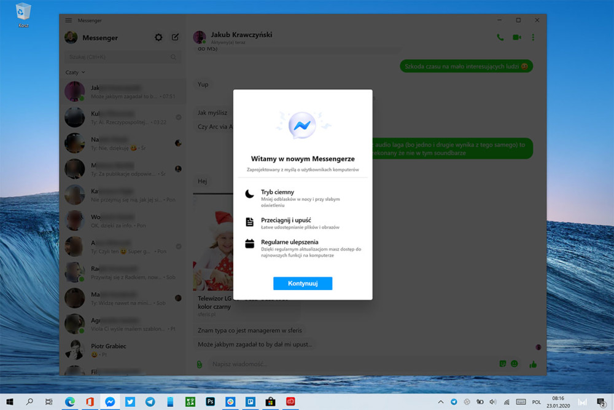The height and width of the screenshot is (410, 614).
Task: Click the document drag-and-drop icon
Action: click(249, 222)
